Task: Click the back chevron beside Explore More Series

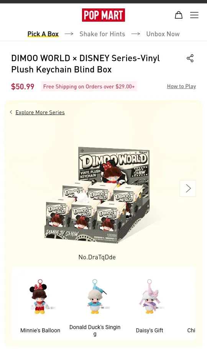Action: (x=11, y=112)
